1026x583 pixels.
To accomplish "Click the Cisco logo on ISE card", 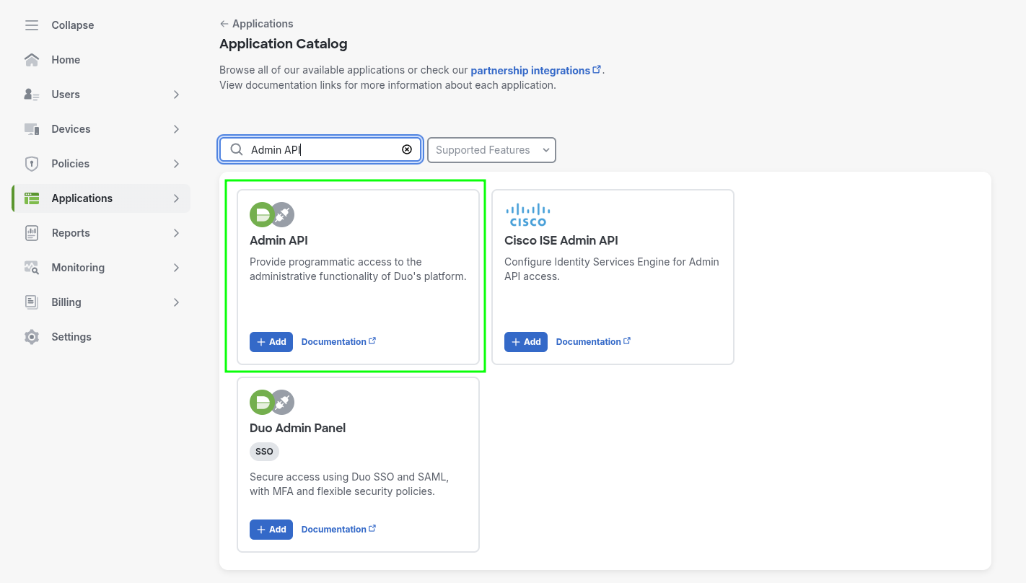I will point(528,214).
